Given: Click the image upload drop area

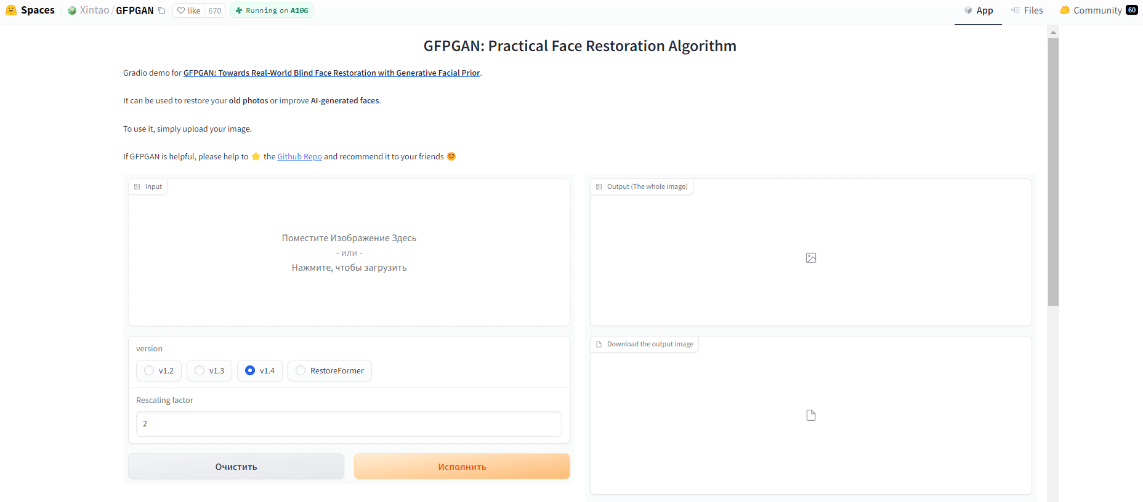Looking at the screenshot, I should click(349, 253).
